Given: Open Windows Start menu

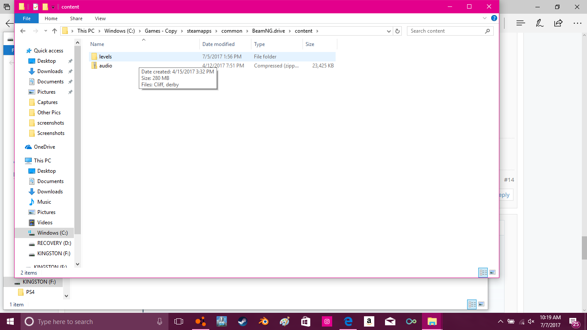Looking at the screenshot, I should pyautogui.click(x=10, y=321).
